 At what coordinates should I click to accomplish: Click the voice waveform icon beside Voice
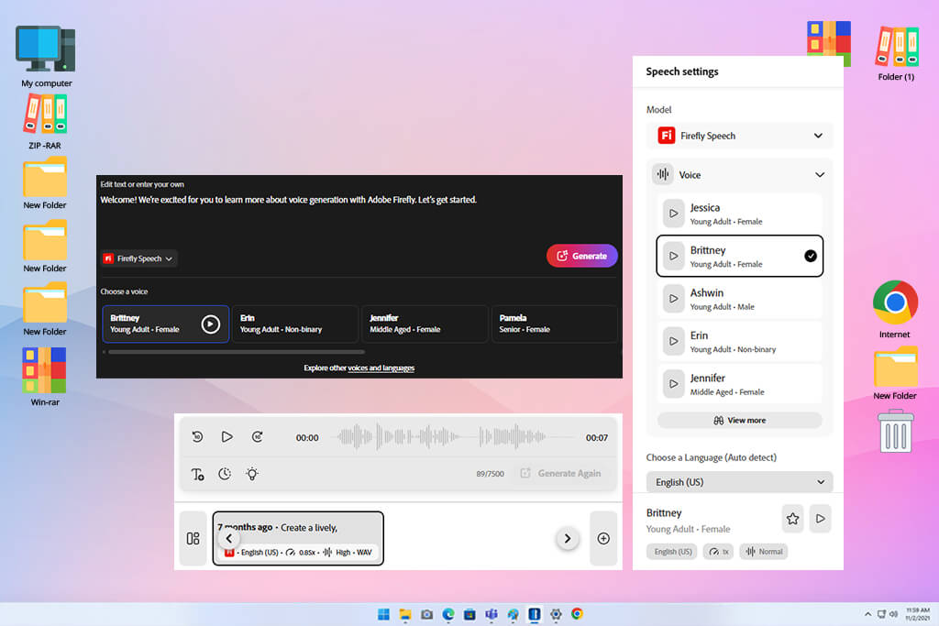tap(663, 175)
